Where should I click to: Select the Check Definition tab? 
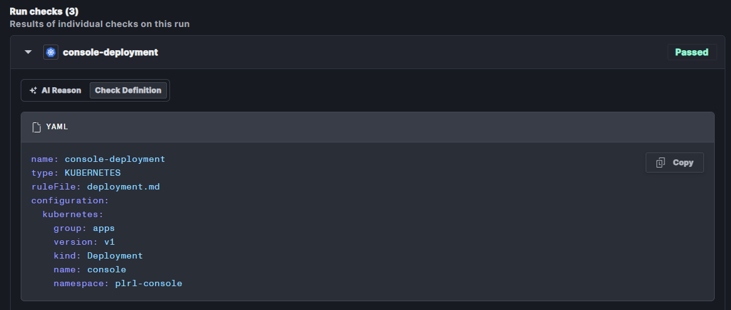pos(128,90)
